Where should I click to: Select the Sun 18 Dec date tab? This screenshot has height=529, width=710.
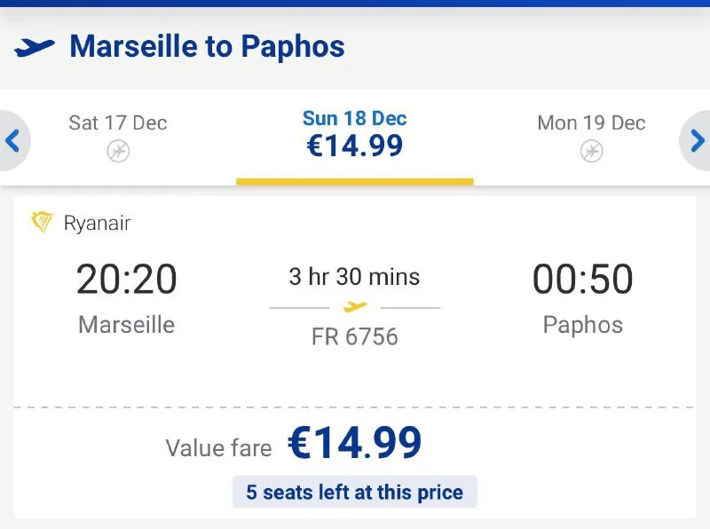tap(355, 136)
